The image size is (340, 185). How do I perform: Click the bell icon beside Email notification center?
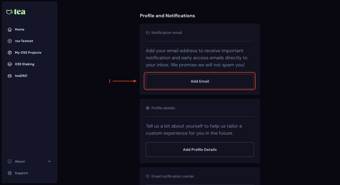pos(148,176)
